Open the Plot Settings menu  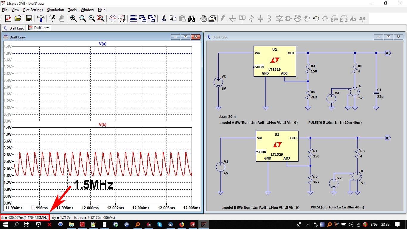tap(33, 10)
